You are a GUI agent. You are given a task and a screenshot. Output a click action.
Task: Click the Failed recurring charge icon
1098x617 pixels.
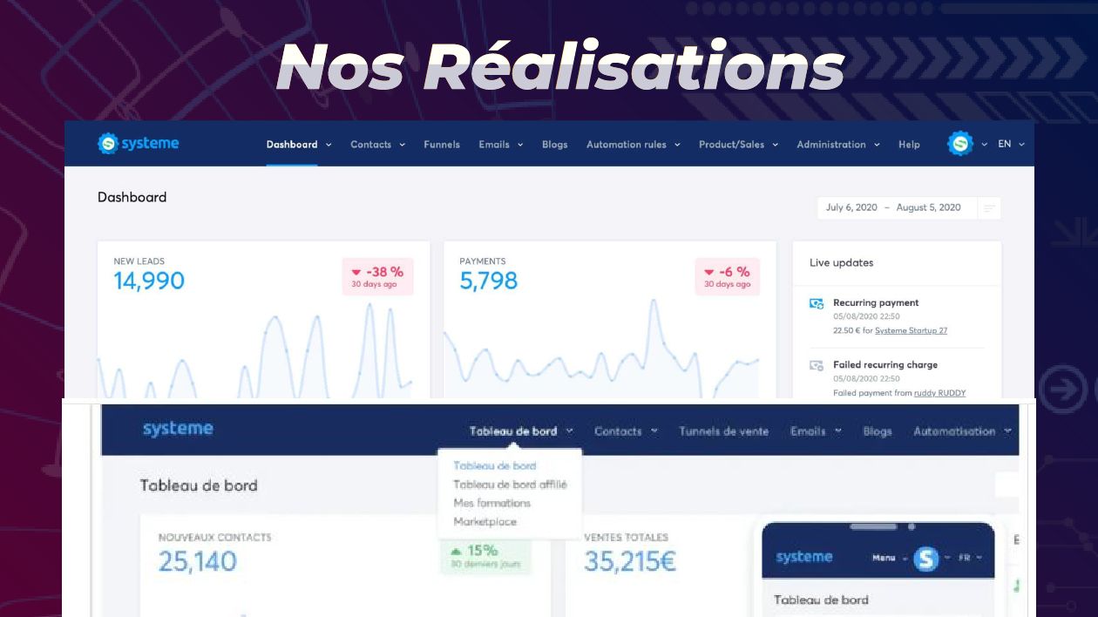pos(817,365)
